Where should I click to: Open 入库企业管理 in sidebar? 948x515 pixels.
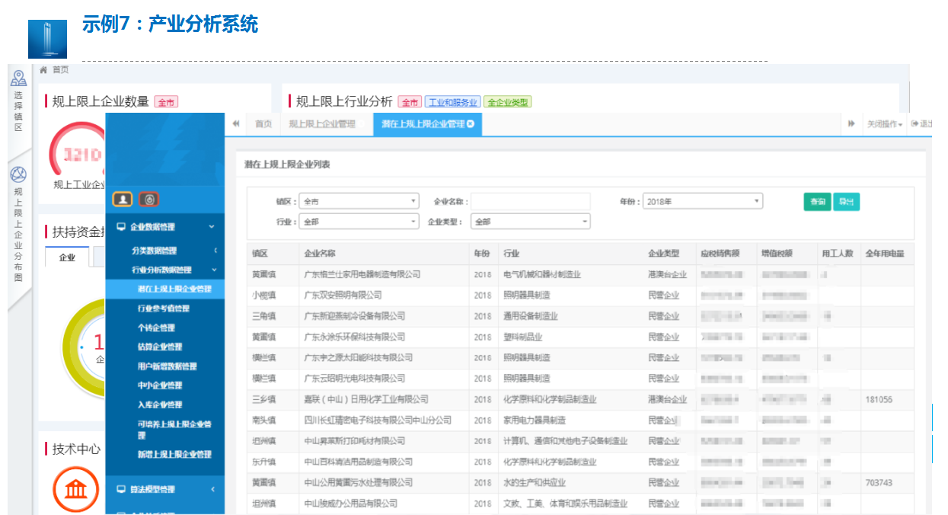[x=160, y=405]
